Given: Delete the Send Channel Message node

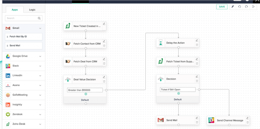Looking at the screenshot, I should pos(247,122).
